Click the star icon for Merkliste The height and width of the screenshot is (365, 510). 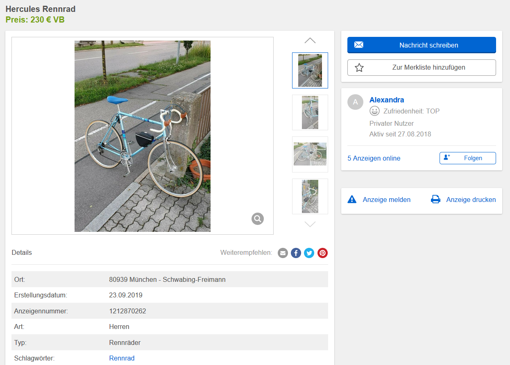click(x=359, y=68)
